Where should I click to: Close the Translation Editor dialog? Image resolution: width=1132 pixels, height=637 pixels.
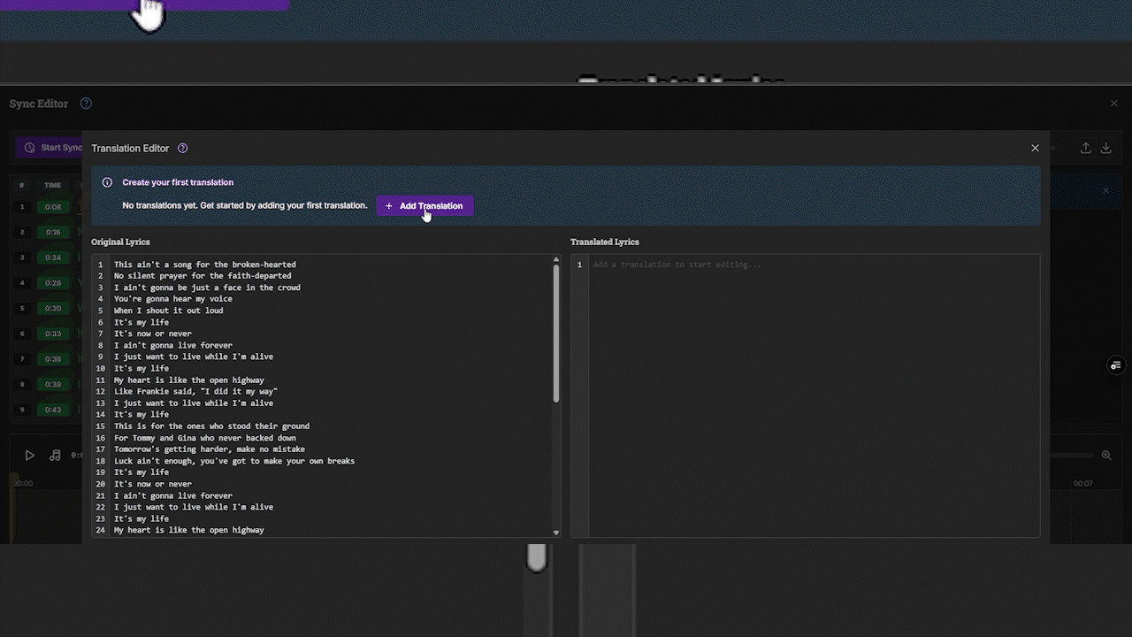click(x=1035, y=148)
